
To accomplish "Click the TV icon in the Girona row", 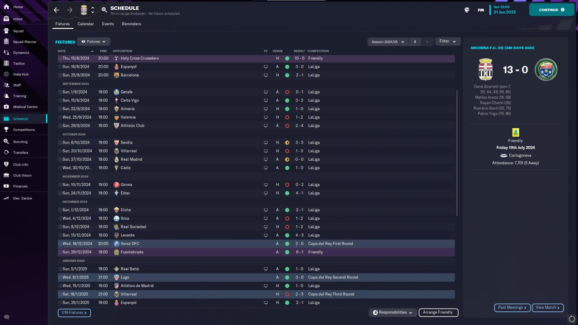I will 266,185.
